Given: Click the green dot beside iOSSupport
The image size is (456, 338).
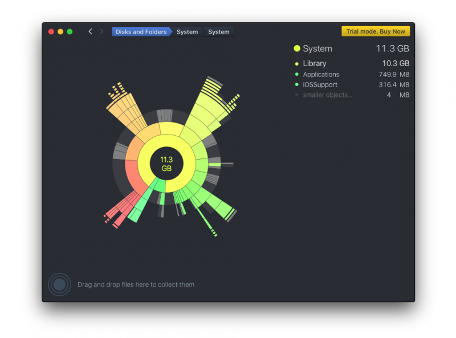Looking at the screenshot, I should tap(296, 85).
